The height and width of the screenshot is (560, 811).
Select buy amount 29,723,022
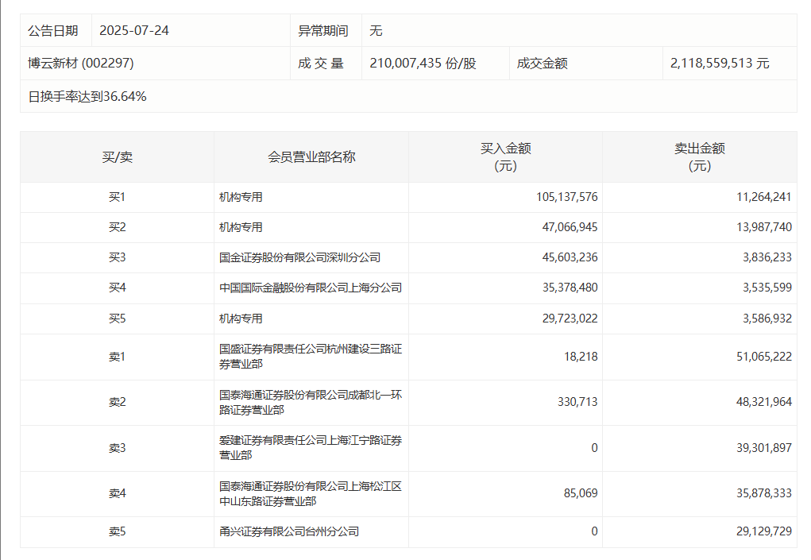tap(570, 319)
